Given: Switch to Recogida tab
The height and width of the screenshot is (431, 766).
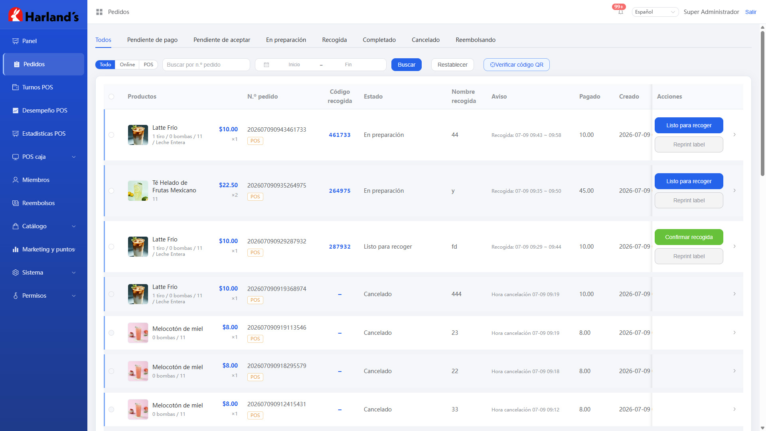Looking at the screenshot, I should click(334, 40).
